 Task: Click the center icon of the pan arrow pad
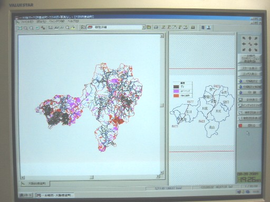coord(250,44)
